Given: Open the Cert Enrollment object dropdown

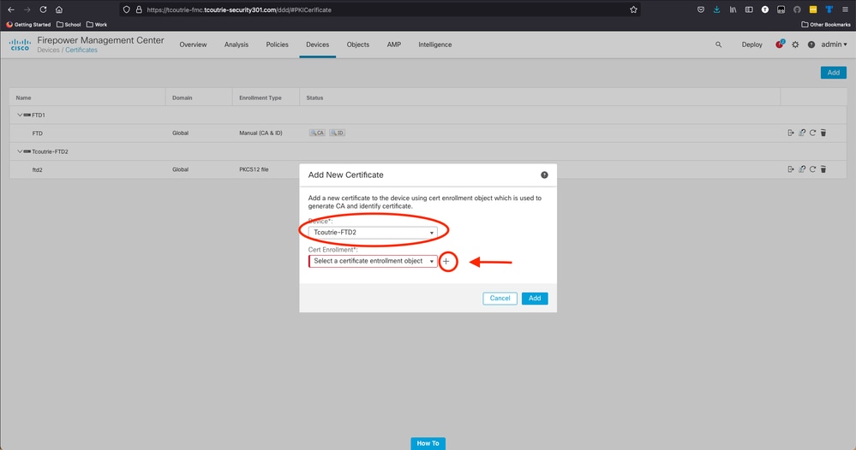Looking at the screenshot, I should [x=373, y=261].
